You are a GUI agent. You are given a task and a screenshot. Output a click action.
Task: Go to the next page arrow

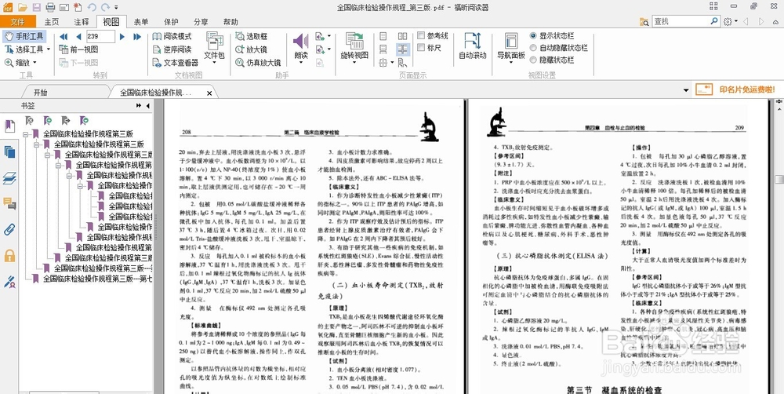tap(122, 37)
